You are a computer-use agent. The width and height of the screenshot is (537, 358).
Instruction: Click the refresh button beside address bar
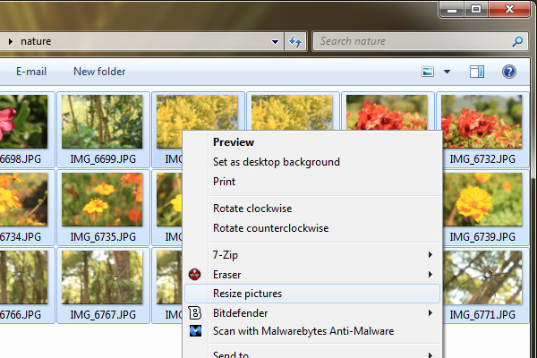pos(295,41)
